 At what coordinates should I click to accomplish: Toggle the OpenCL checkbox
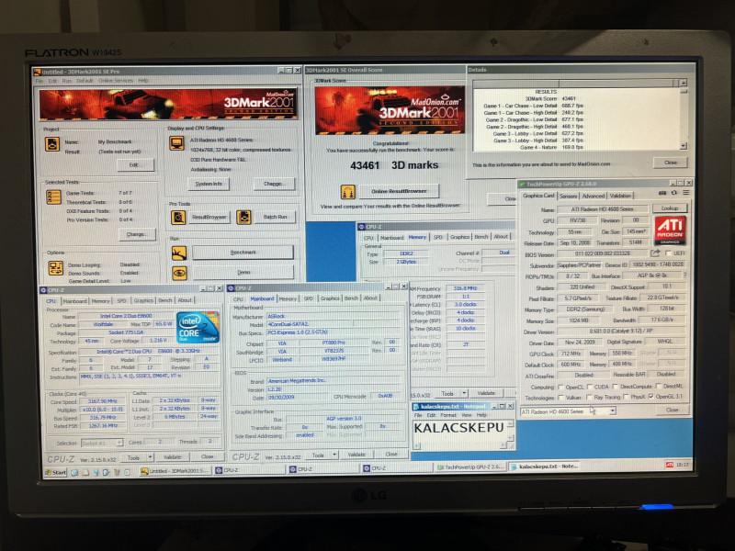560,387
